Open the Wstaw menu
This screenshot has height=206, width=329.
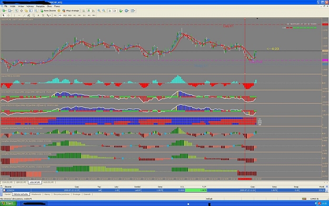pos(21,6)
